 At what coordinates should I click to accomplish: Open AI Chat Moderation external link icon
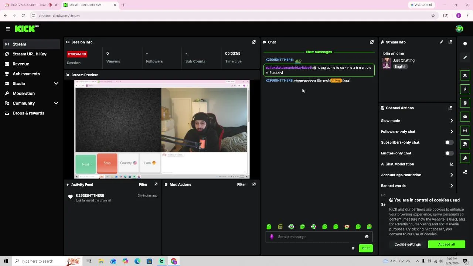[x=451, y=164]
